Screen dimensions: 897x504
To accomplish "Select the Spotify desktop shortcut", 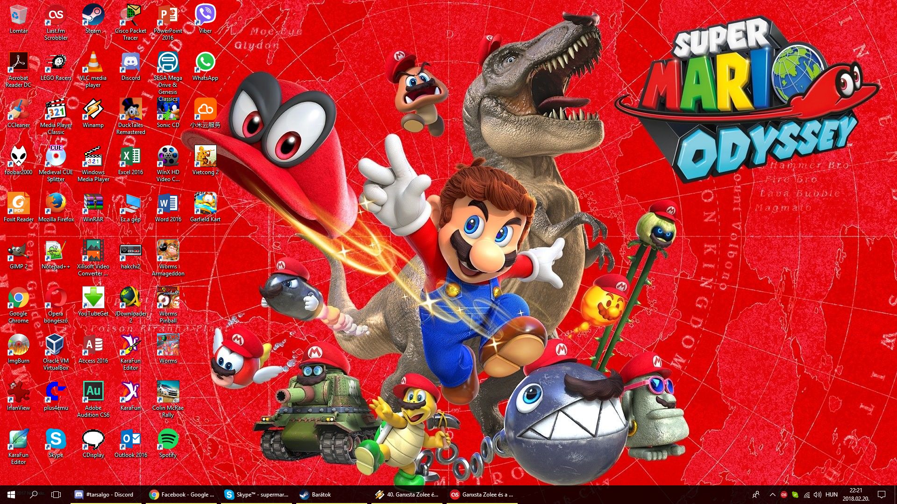I will (168, 440).
